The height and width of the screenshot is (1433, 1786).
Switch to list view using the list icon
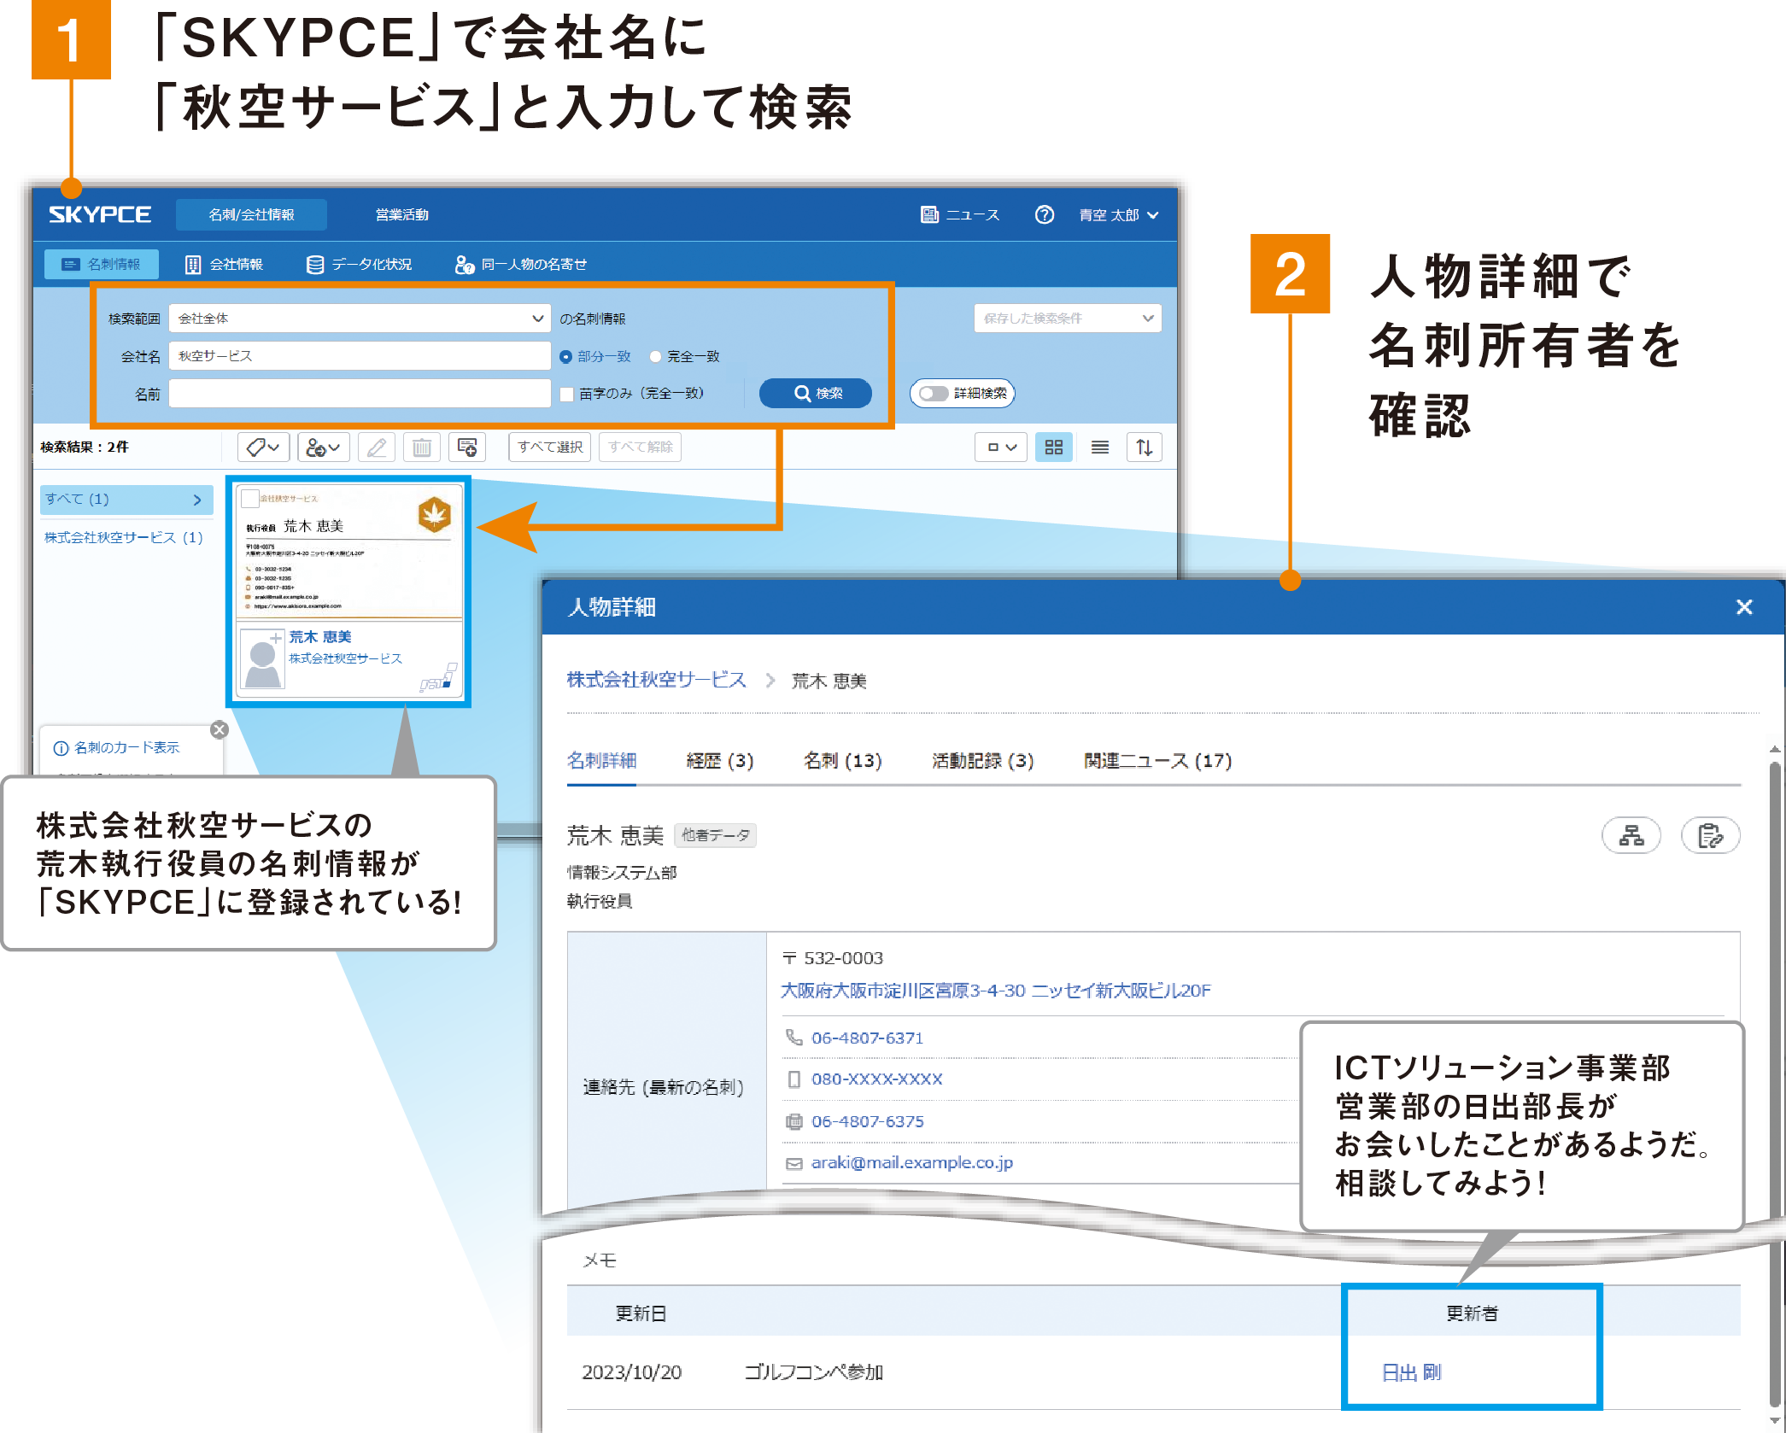click(1100, 447)
